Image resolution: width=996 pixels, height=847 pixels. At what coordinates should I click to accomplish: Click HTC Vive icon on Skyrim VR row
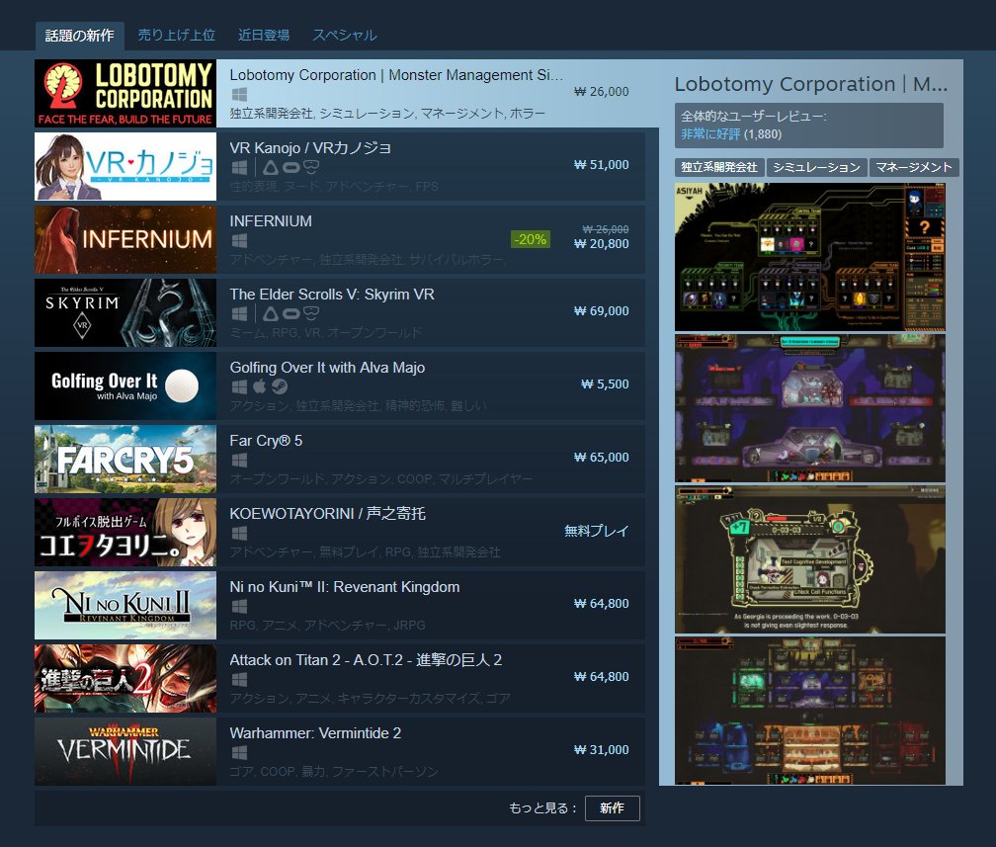[271, 314]
